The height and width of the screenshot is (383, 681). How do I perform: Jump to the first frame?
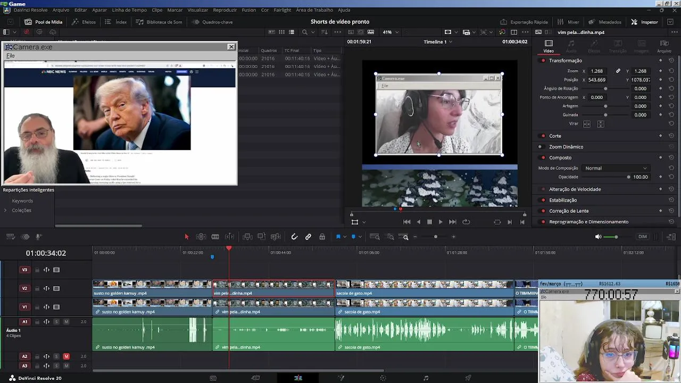tap(406, 222)
